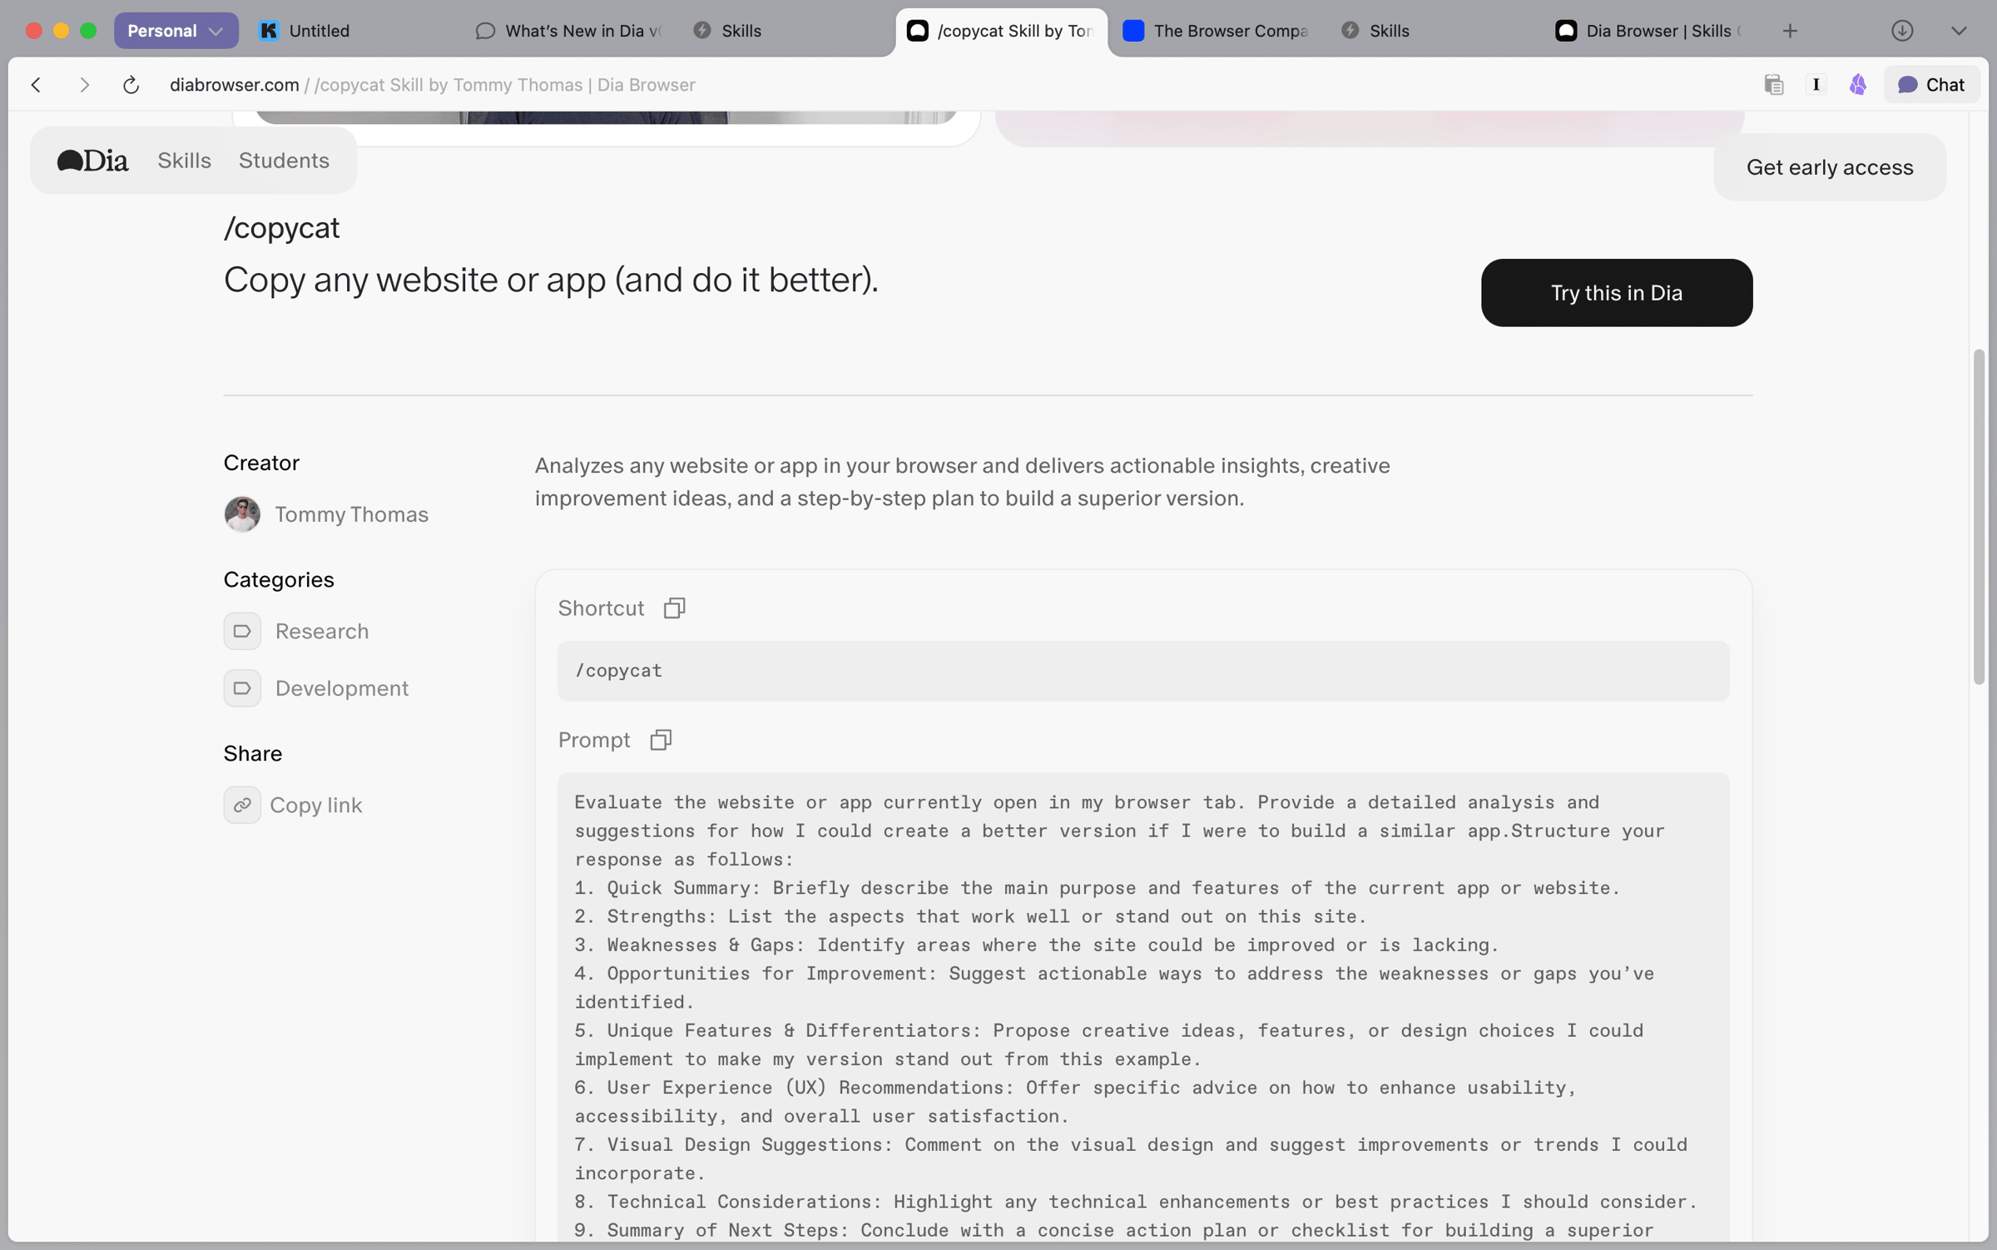Add a new tab with the plus icon

pos(1790,31)
